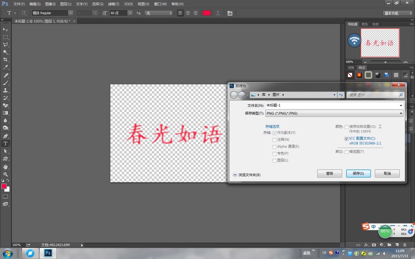Edit the 文件名 field showing 未标题-1
The image size is (415, 259).
(317, 105)
